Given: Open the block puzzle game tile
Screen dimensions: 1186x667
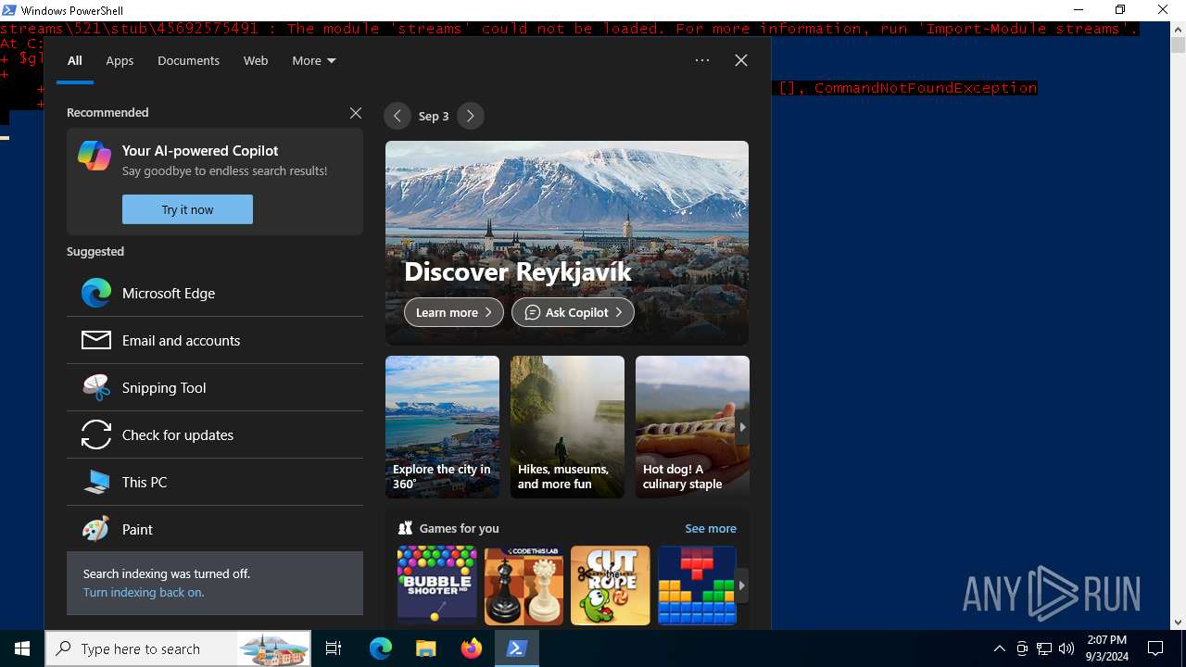Looking at the screenshot, I should point(697,585).
